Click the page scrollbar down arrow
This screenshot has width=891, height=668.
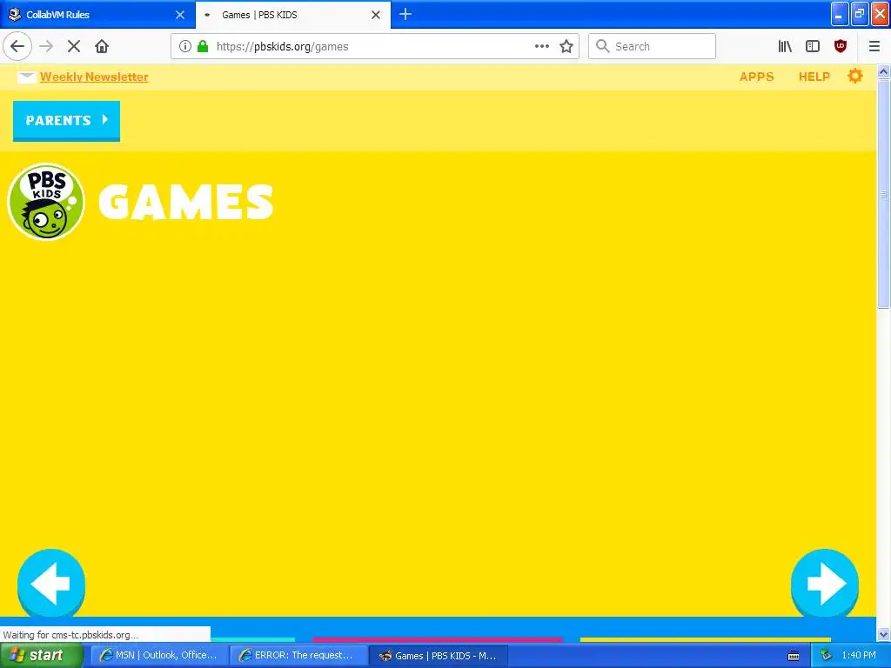[x=883, y=634]
